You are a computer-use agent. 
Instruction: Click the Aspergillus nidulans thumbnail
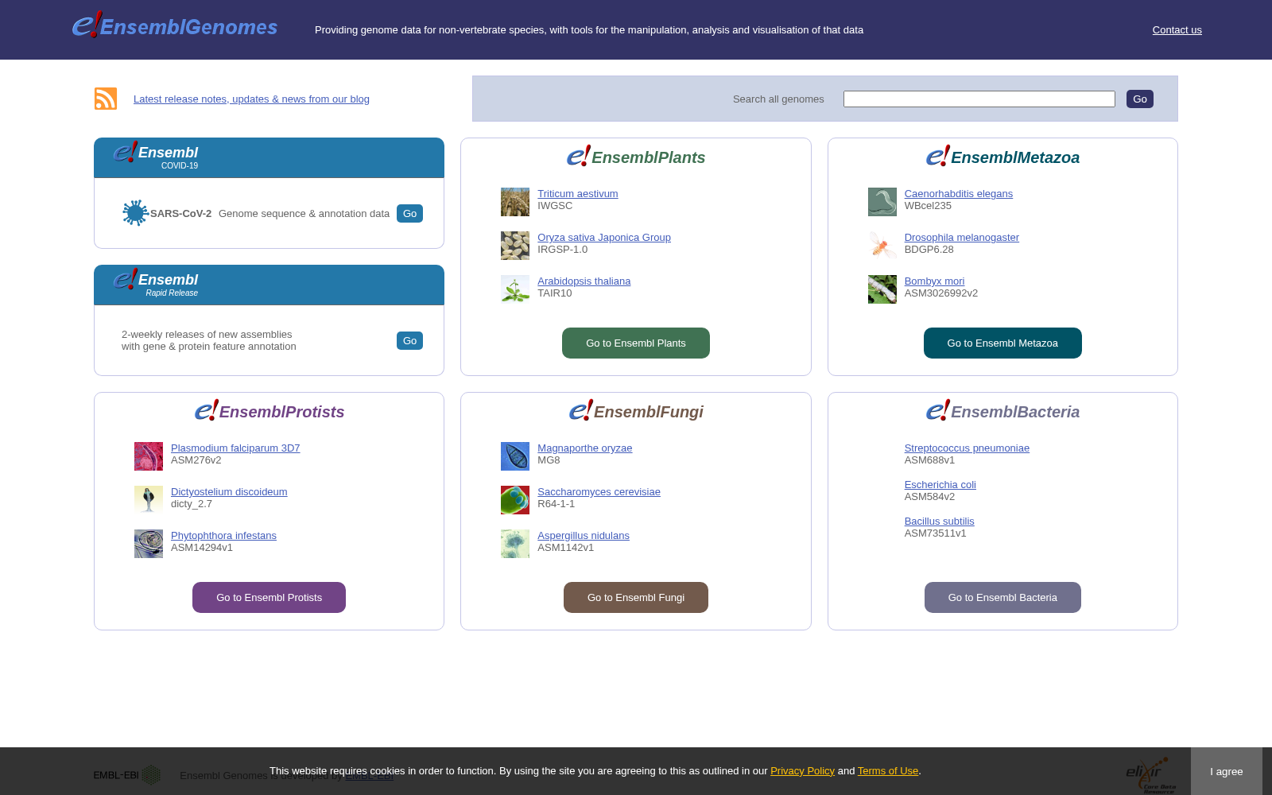tap(515, 544)
